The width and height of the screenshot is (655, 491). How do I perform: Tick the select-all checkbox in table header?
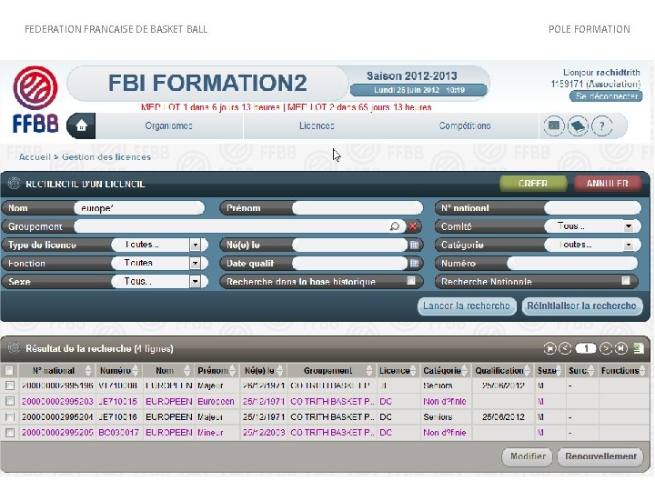[x=9, y=370]
